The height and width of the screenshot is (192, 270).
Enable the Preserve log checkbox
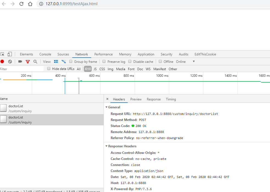tap(104, 62)
